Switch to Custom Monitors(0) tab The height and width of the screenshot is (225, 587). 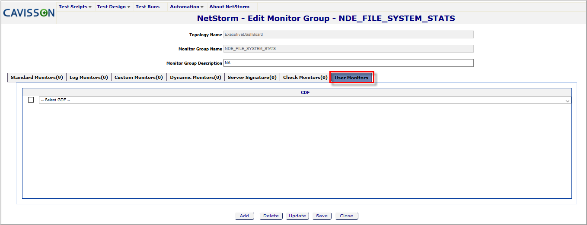coord(139,78)
